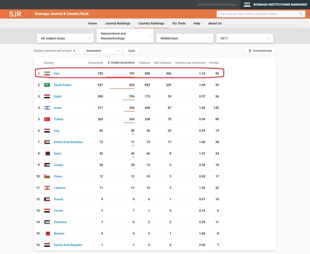Open the Middle East region dropdown
The height and width of the screenshot is (254, 310).
(x=184, y=38)
